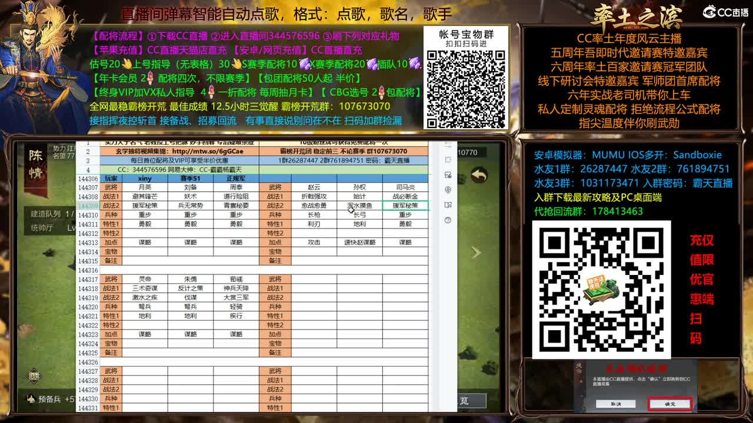Click the 兵无常势 cell

point(191,206)
